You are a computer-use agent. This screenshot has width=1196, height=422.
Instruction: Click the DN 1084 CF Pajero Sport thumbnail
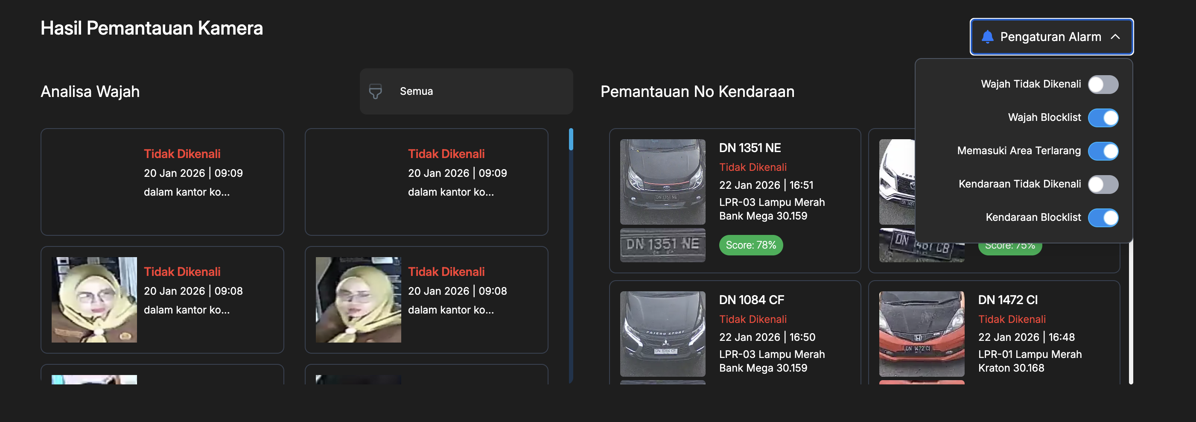pyautogui.click(x=662, y=334)
